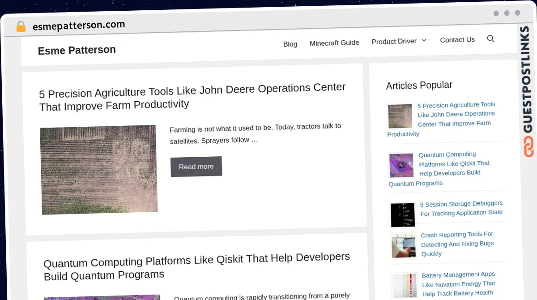Open the Blog menu item
The width and height of the screenshot is (537, 300).
pos(290,44)
